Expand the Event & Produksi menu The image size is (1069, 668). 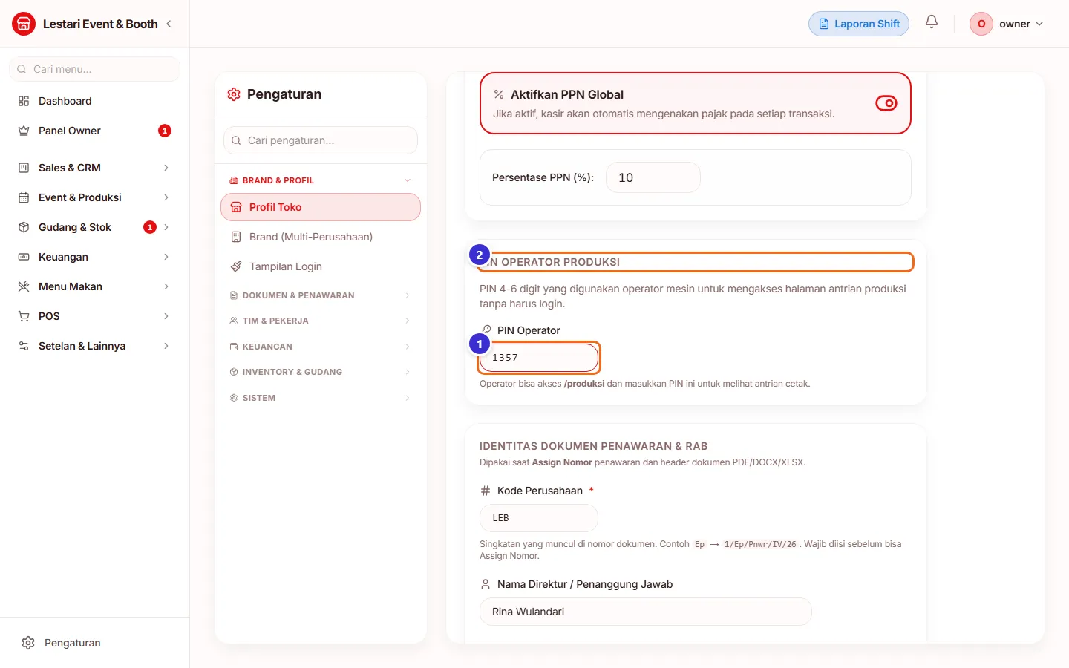click(94, 197)
